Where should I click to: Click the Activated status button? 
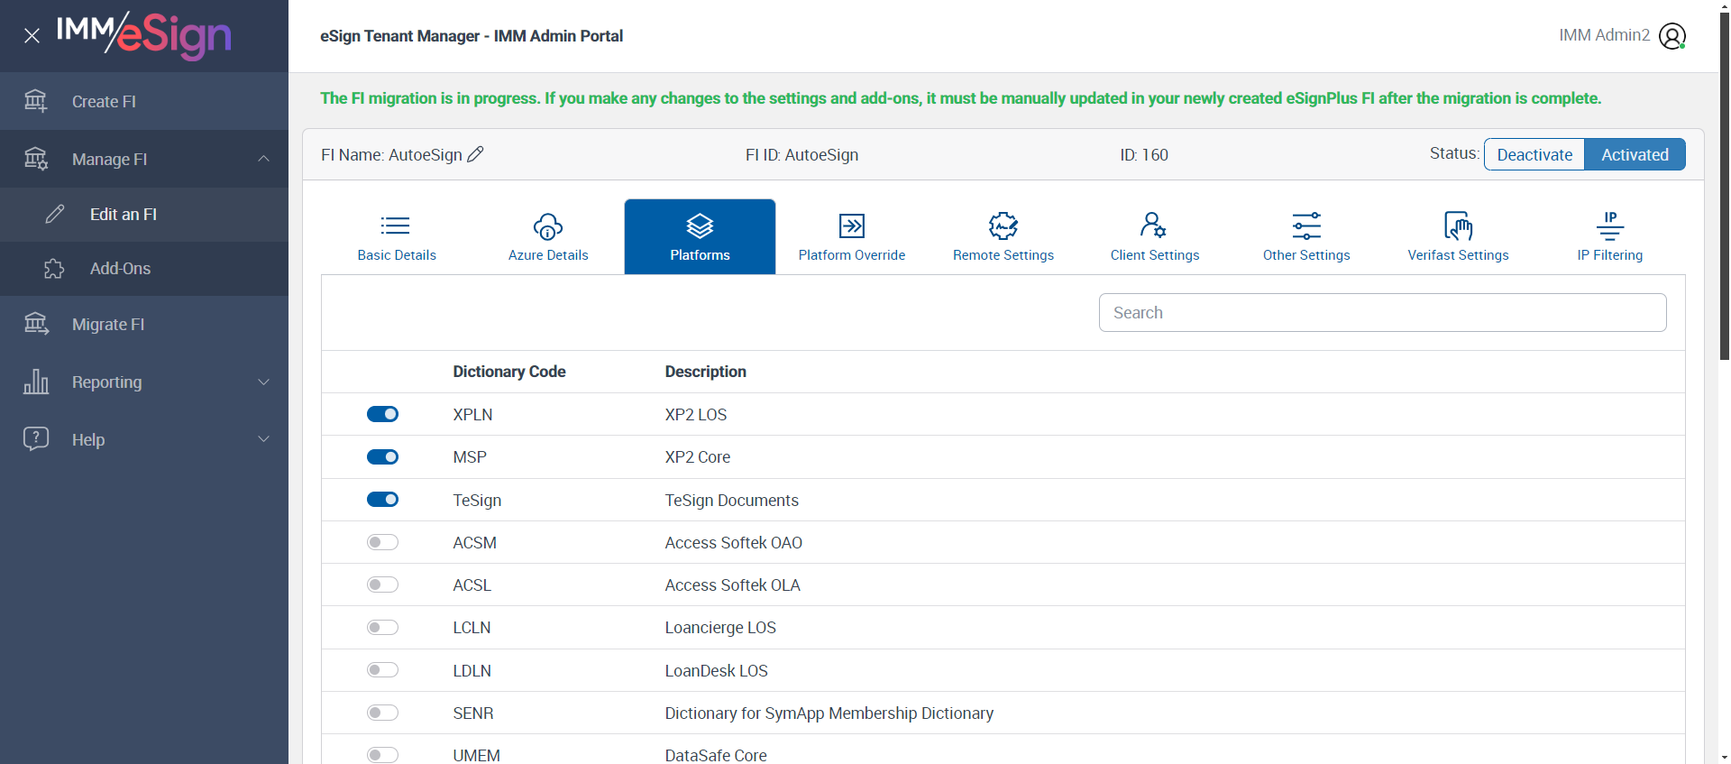click(1635, 154)
